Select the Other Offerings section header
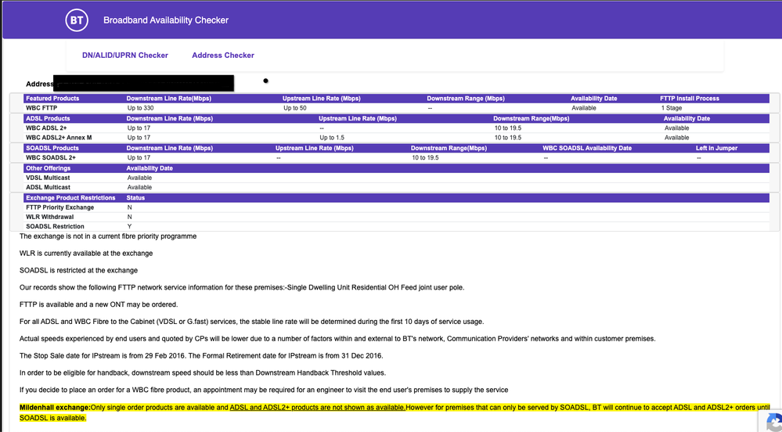Screen dimensions: 782x432 49,168
